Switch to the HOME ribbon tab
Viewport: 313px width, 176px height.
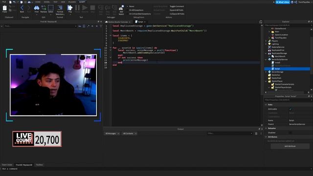[38, 2]
